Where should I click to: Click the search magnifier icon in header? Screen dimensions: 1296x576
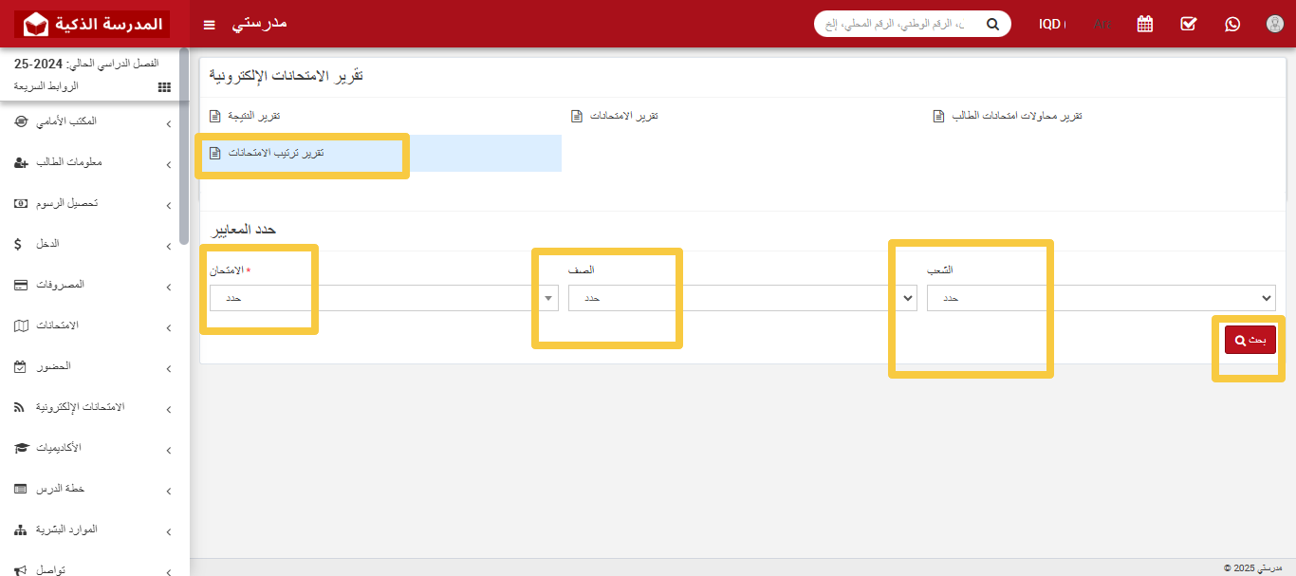coord(992,24)
